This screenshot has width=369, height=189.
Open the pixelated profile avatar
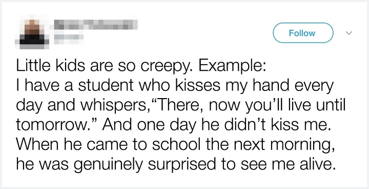point(32,32)
